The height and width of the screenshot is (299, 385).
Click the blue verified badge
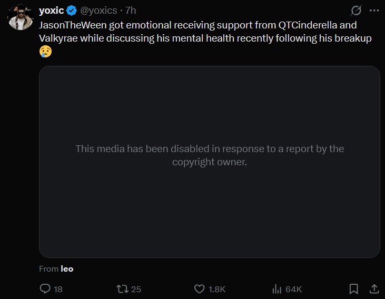(72, 11)
